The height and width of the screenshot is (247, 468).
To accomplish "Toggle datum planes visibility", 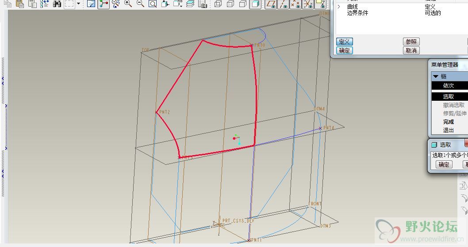I will tap(271, 4).
